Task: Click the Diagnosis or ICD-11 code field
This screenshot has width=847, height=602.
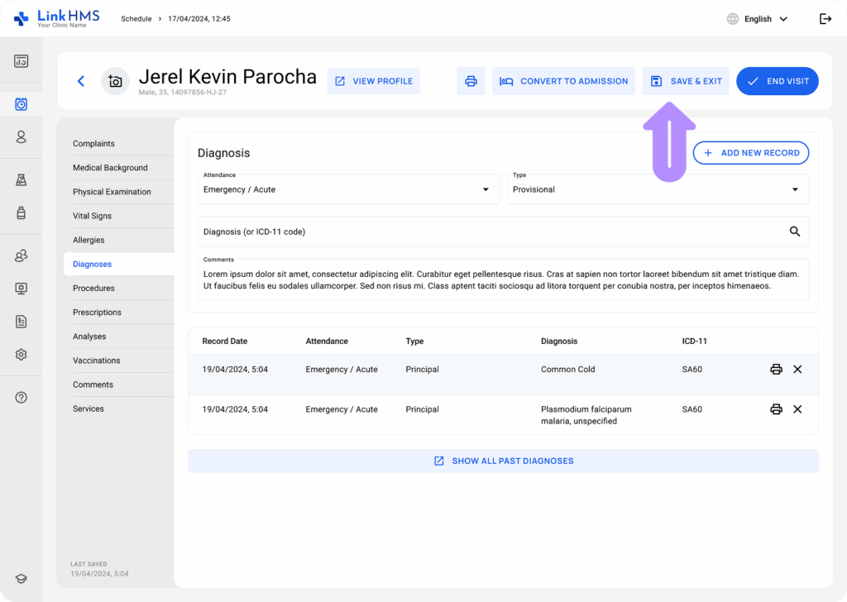Action: (488, 232)
